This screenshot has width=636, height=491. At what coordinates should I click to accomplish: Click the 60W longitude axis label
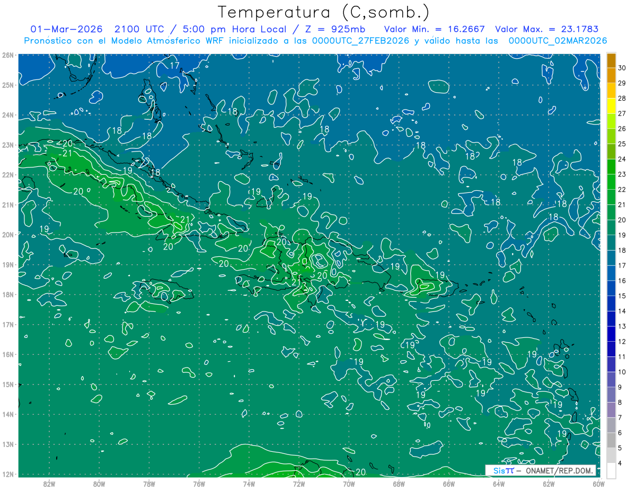(598, 484)
